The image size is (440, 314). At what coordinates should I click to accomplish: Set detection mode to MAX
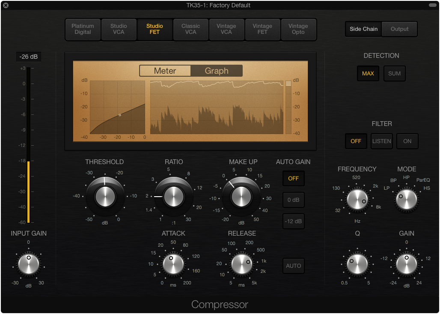pyautogui.click(x=368, y=74)
